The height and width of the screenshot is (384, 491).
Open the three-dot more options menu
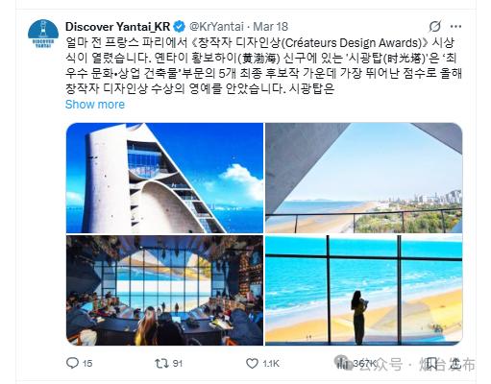click(x=455, y=27)
